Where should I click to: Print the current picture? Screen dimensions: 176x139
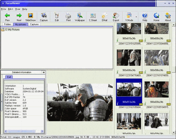tap(68, 17)
